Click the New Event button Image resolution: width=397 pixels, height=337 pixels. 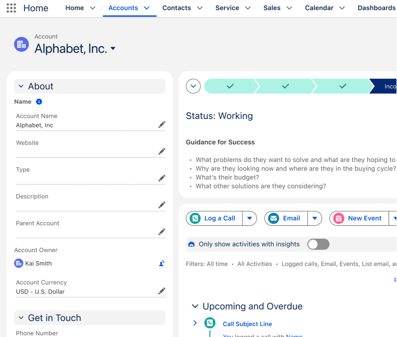click(x=359, y=218)
